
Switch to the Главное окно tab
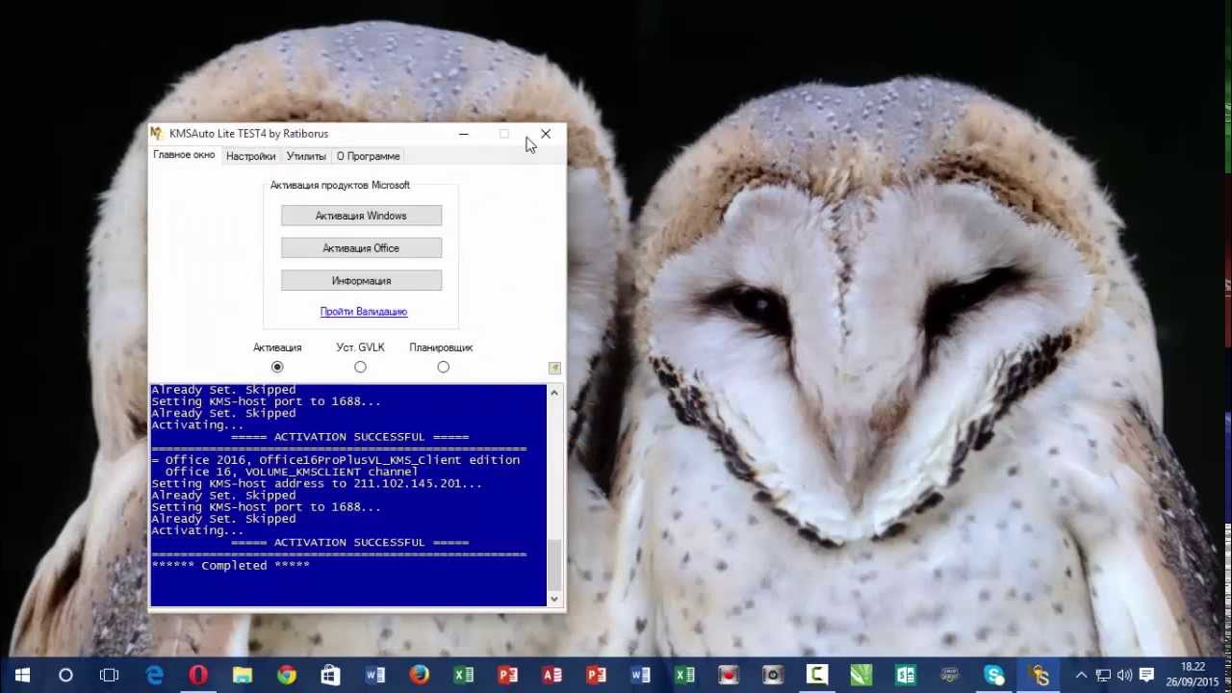184,155
